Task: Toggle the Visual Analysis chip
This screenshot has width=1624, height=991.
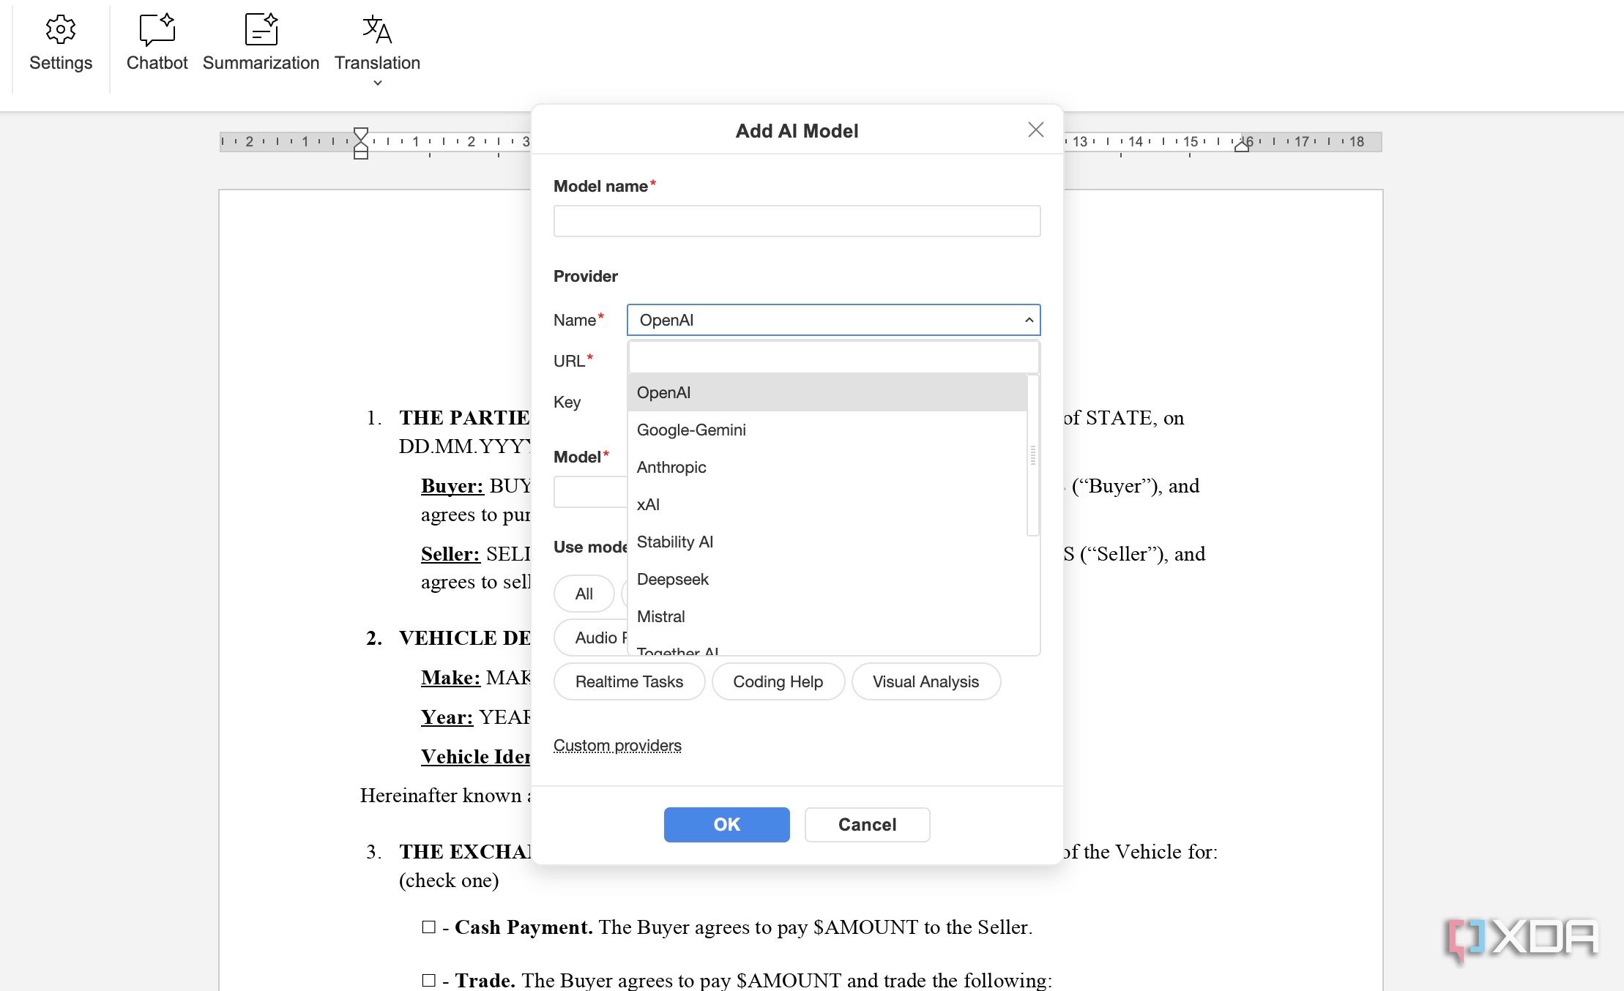Action: click(925, 681)
